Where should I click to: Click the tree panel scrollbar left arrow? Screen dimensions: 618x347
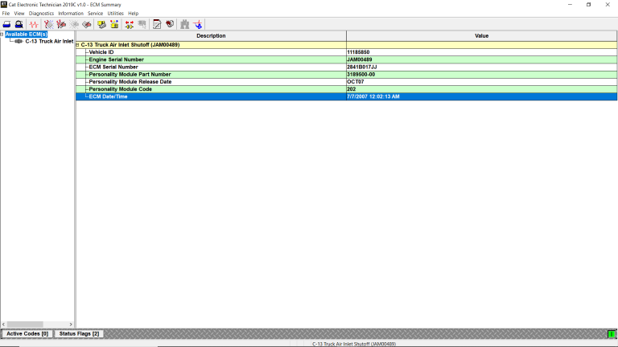click(3, 325)
